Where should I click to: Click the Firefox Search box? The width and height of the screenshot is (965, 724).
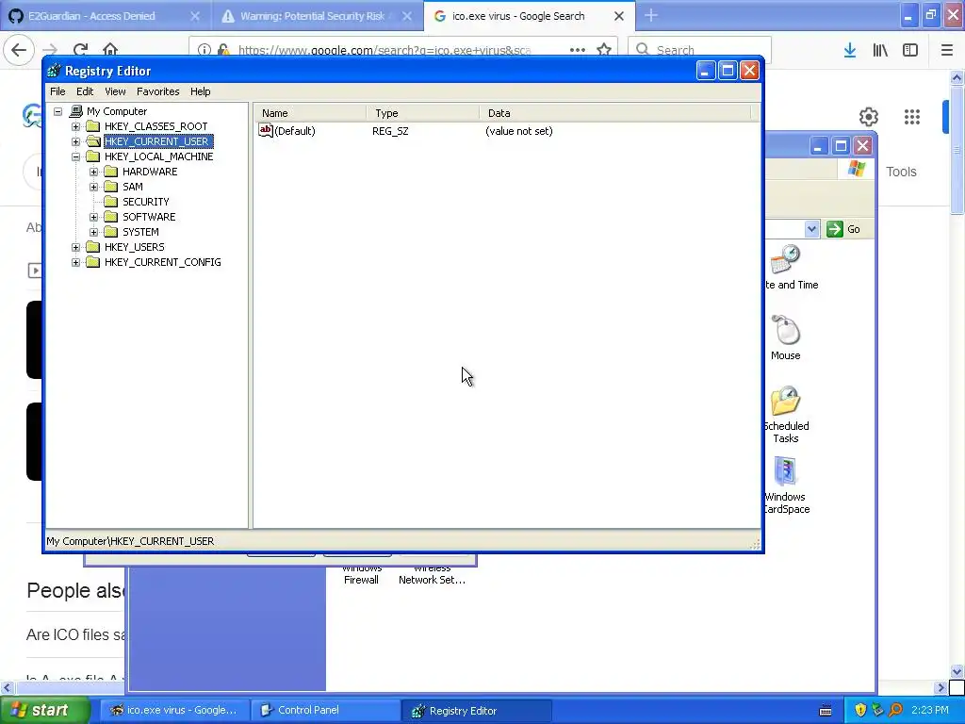[699, 50]
